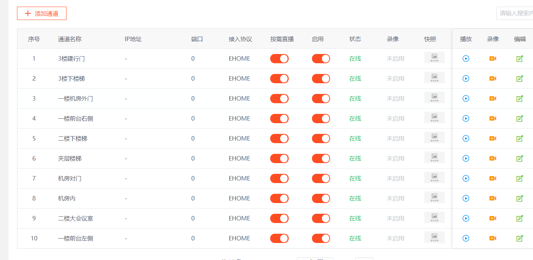This screenshot has height=260, width=533.
Task: Focus the search input field
Action: tap(515, 13)
